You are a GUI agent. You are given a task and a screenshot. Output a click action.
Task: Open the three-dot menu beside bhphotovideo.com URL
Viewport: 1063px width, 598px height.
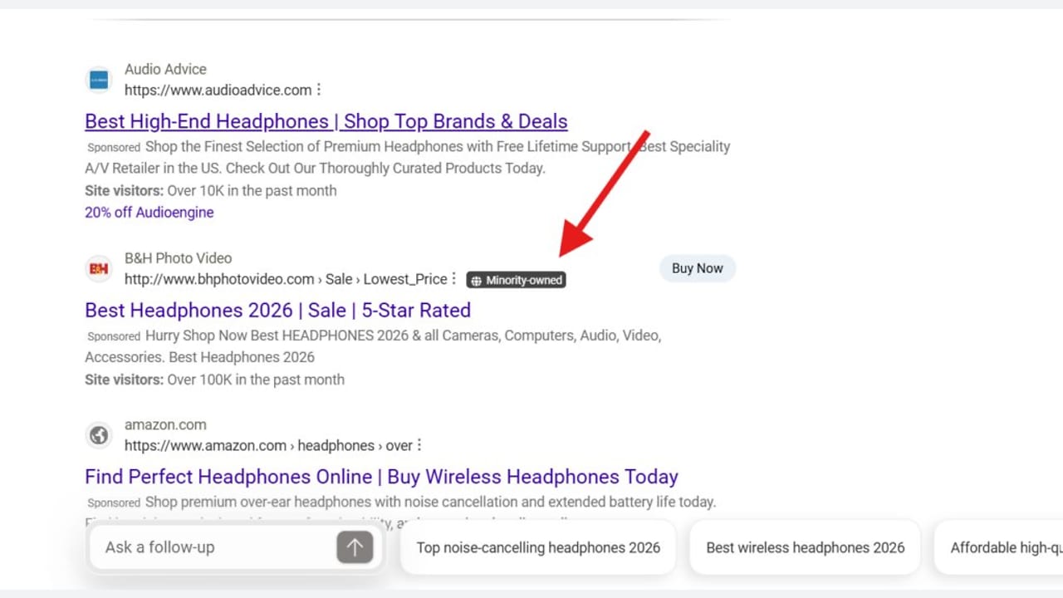tap(454, 279)
